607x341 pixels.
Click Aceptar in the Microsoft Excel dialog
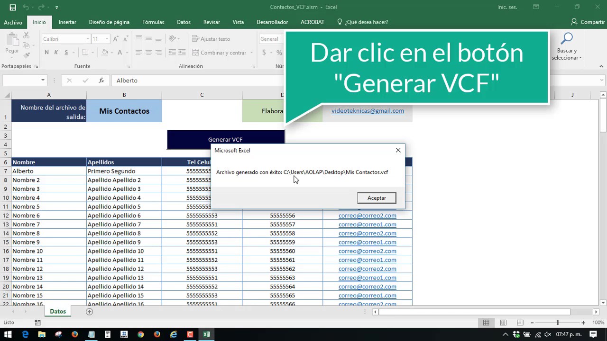[x=377, y=198]
